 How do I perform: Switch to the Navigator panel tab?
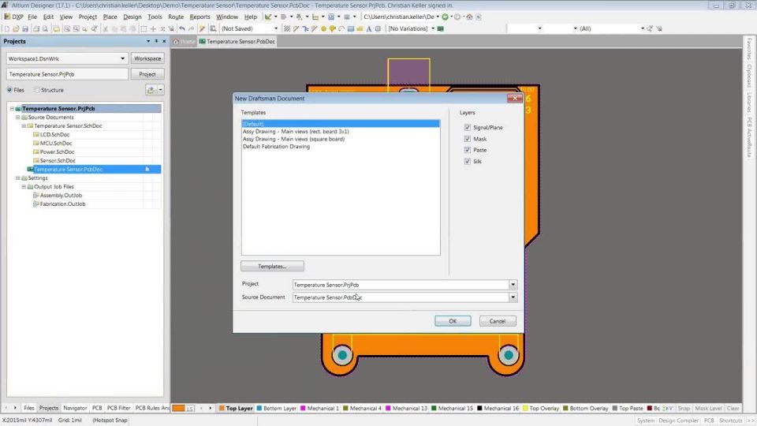(75, 408)
